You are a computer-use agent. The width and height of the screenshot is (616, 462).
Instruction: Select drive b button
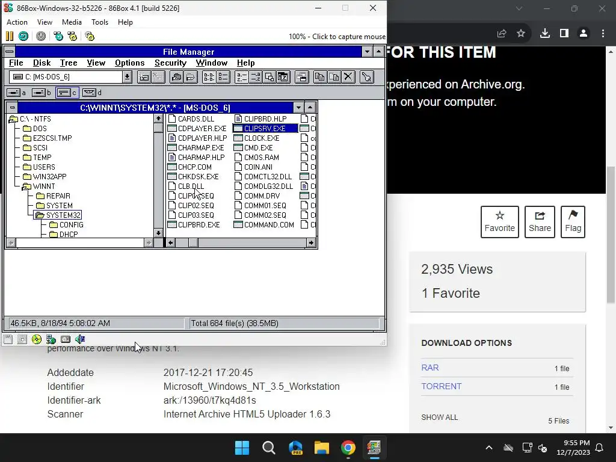(42, 93)
